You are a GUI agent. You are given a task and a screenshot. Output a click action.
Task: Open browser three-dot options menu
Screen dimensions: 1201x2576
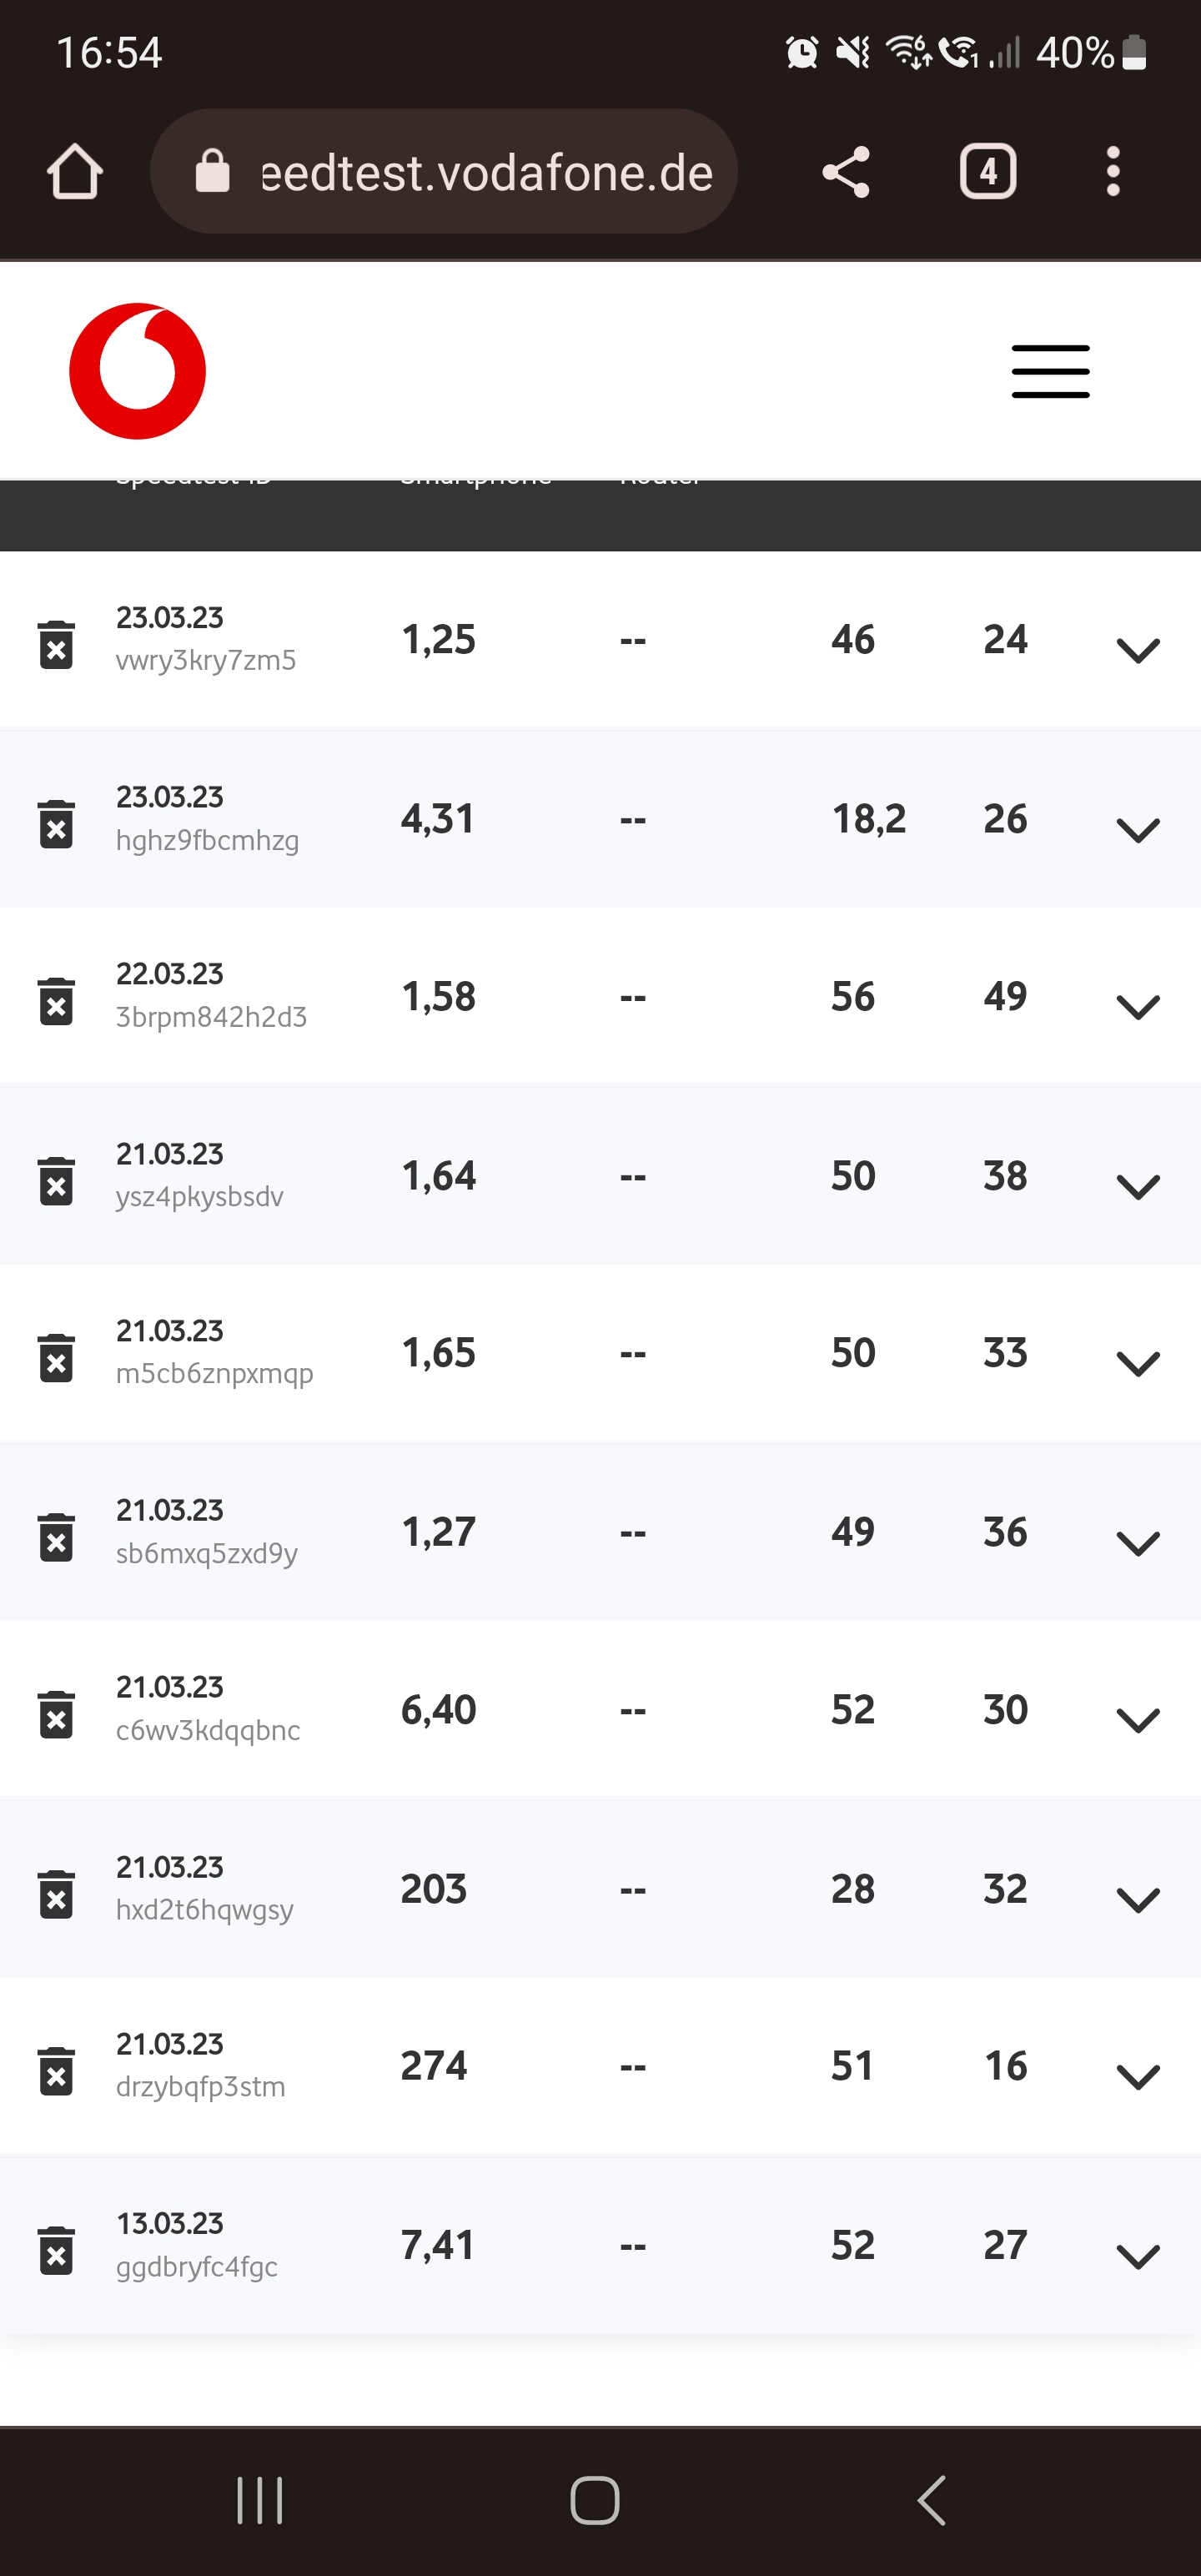(1112, 172)
